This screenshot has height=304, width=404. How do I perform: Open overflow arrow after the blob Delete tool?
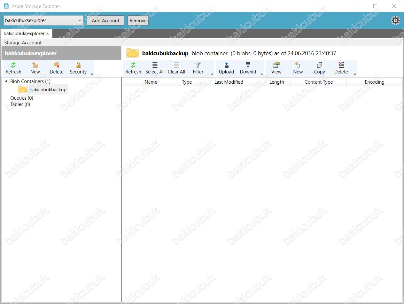[x=355, y=74]
